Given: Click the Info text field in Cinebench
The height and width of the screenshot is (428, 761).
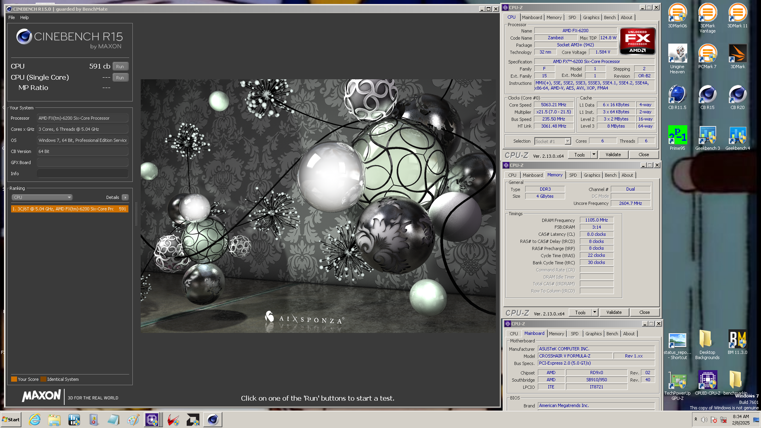Looking at the screenshot, I should point(82,174).
